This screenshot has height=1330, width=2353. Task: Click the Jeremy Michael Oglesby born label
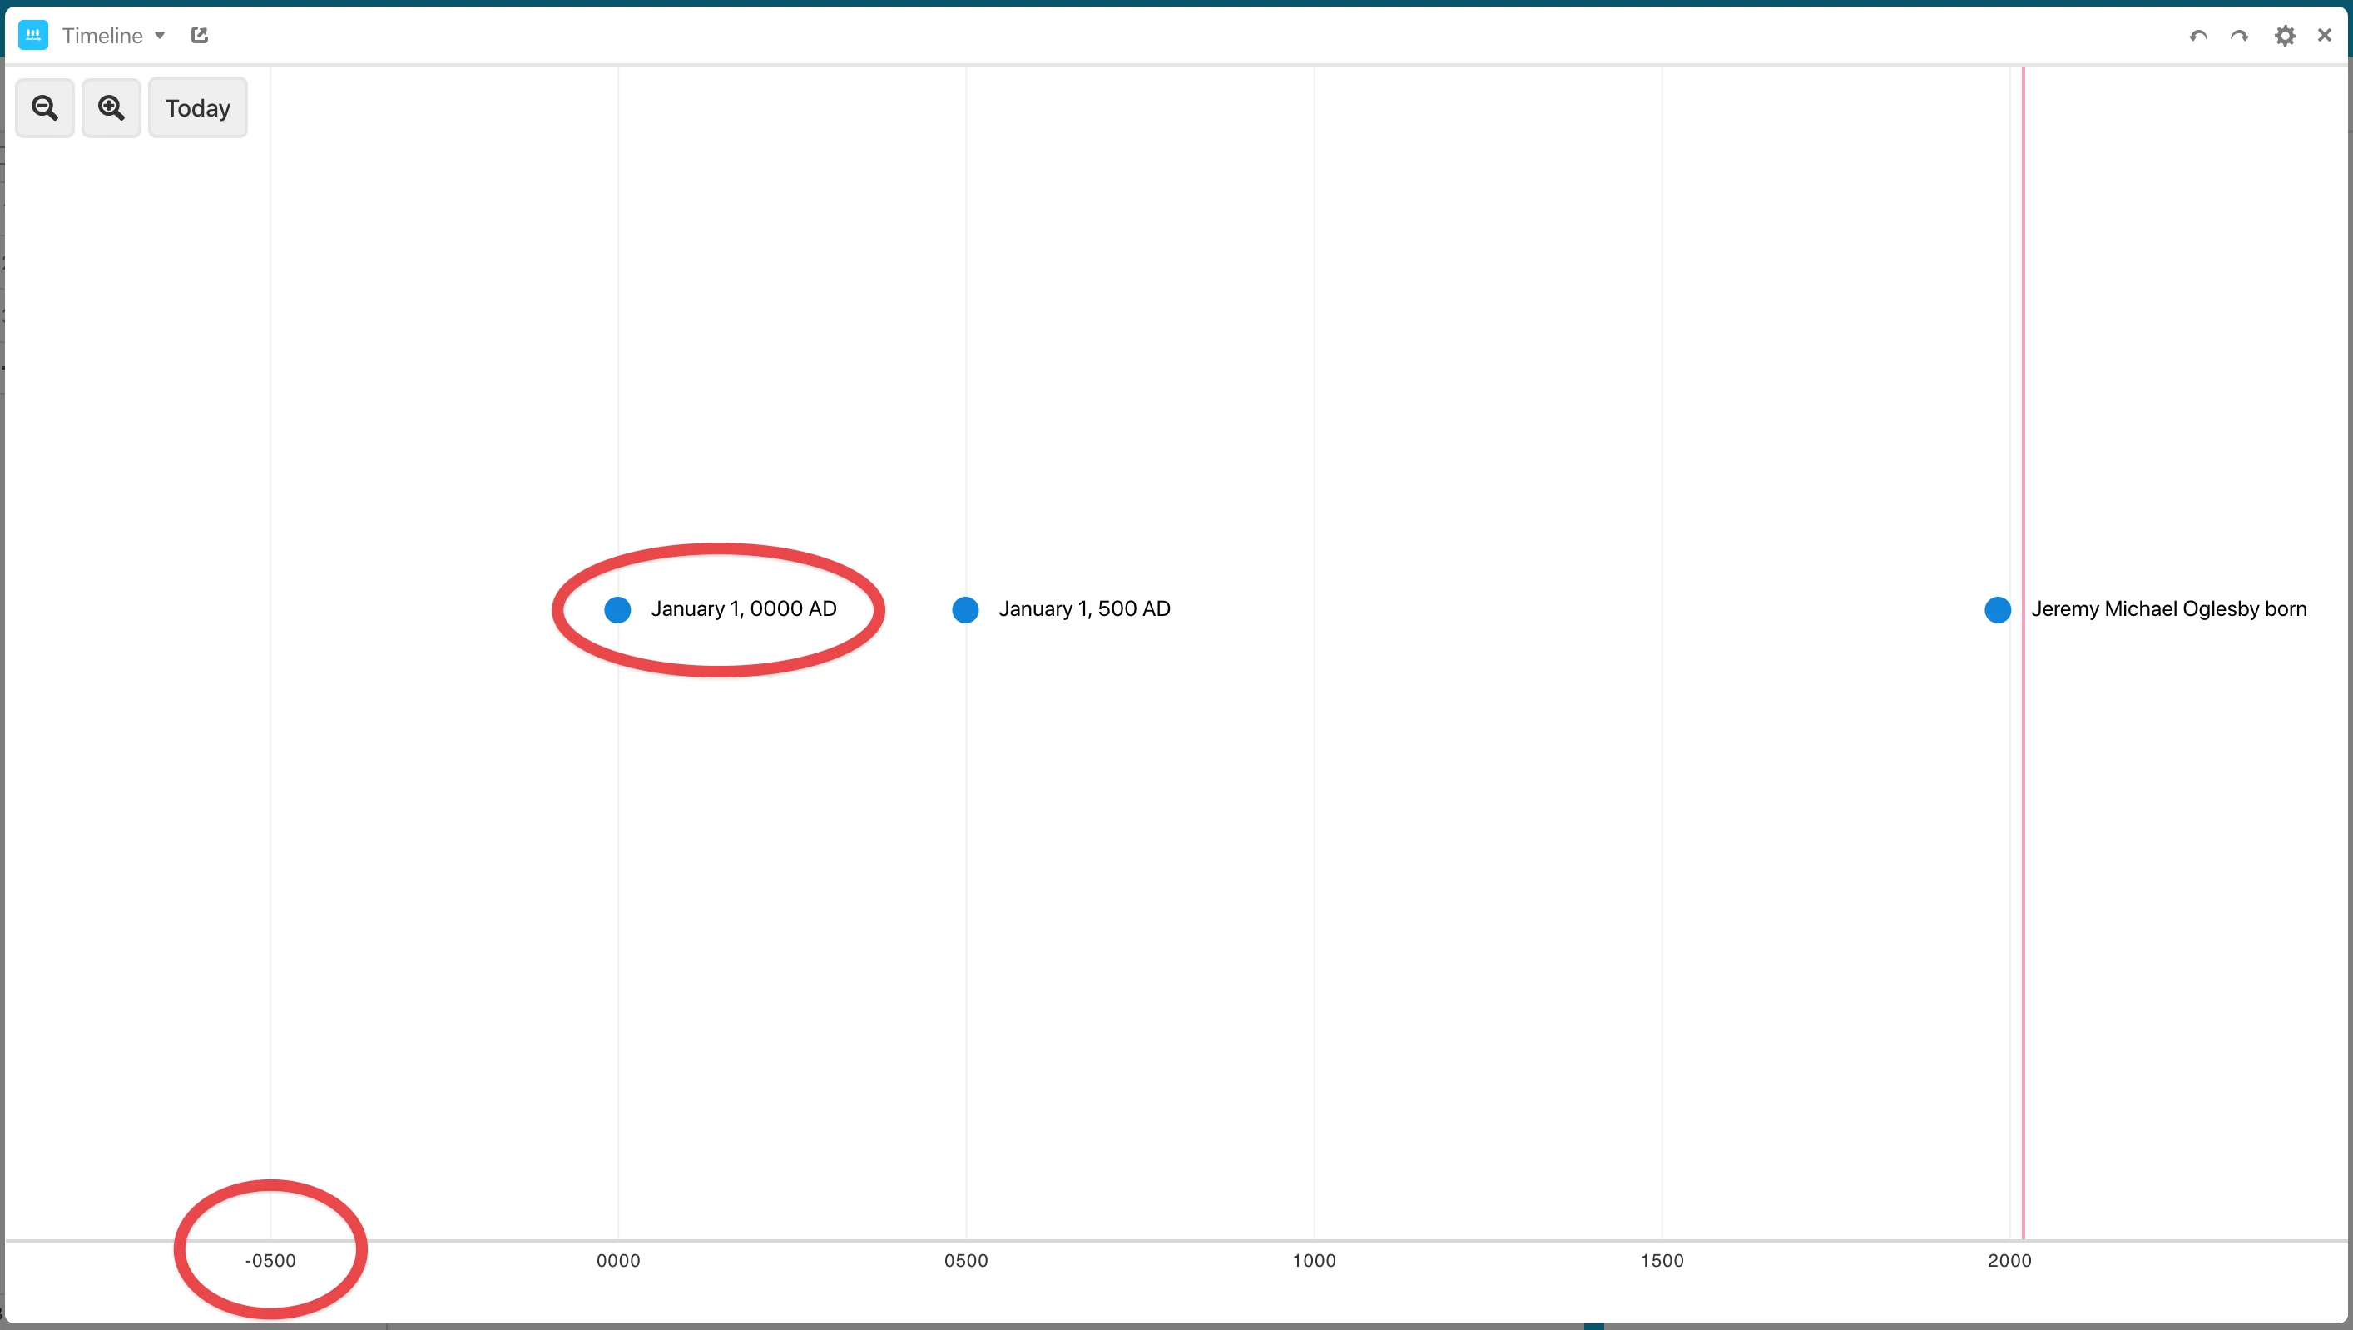point(2168,609)
